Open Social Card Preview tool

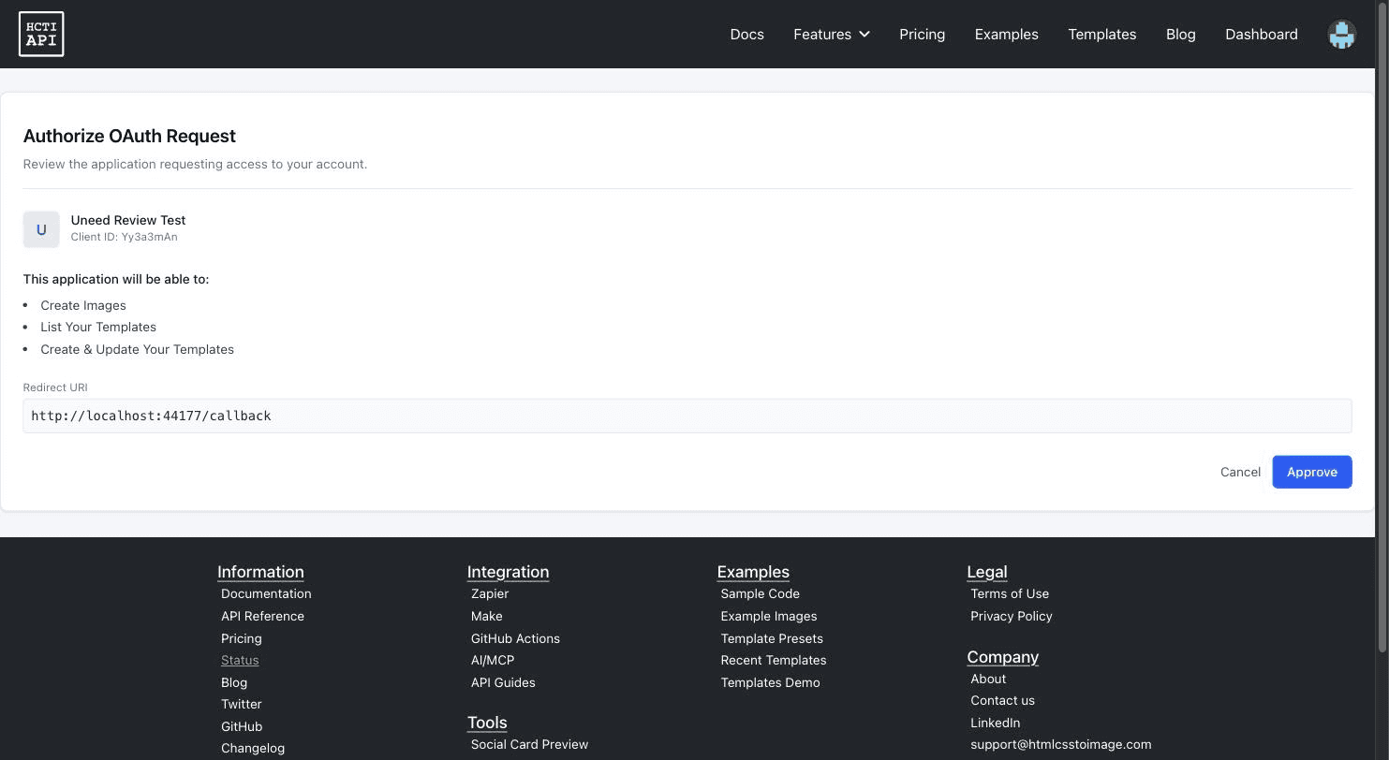[x=529, y=744]
